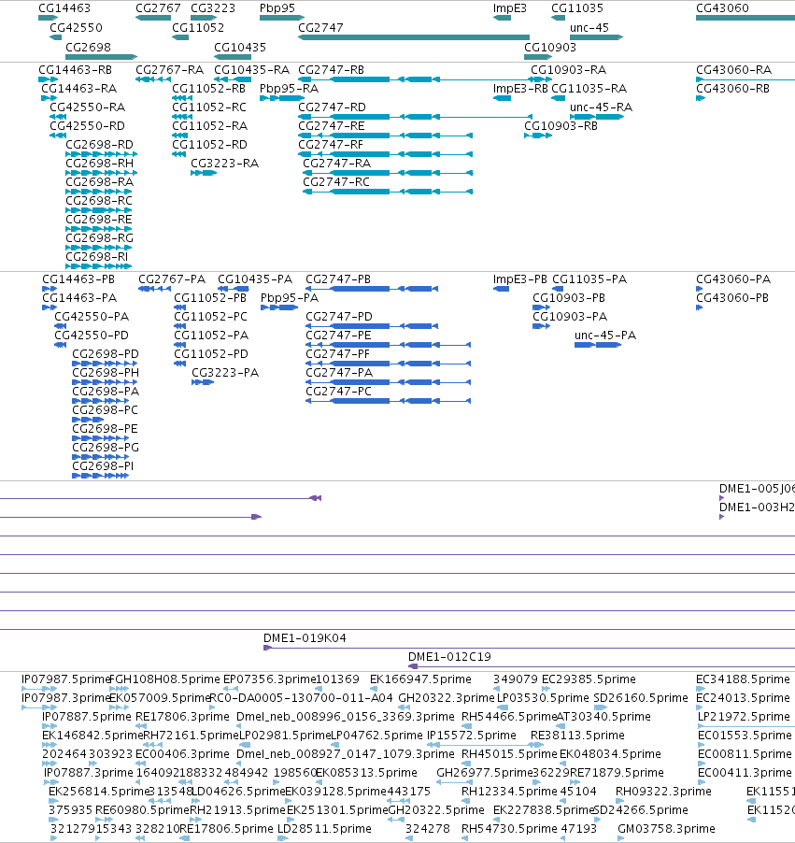This screenshot has width=795, height=843.
Task: Click EST label "RH09322.3prime"
Action: coord(663,792)
